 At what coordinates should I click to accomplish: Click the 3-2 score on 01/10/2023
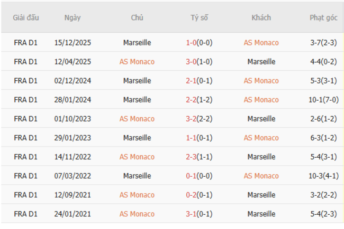(x=191, y=119)
